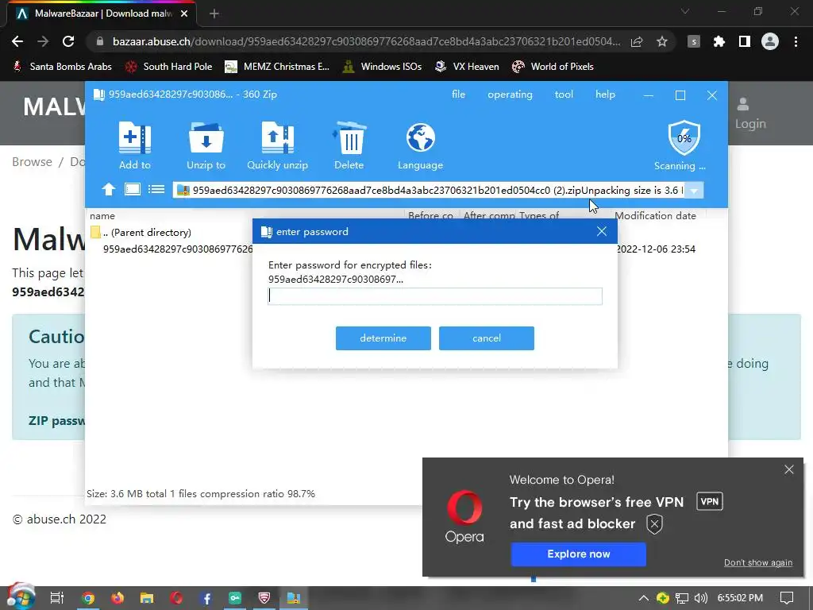Click the name column header

click(102, 216)
